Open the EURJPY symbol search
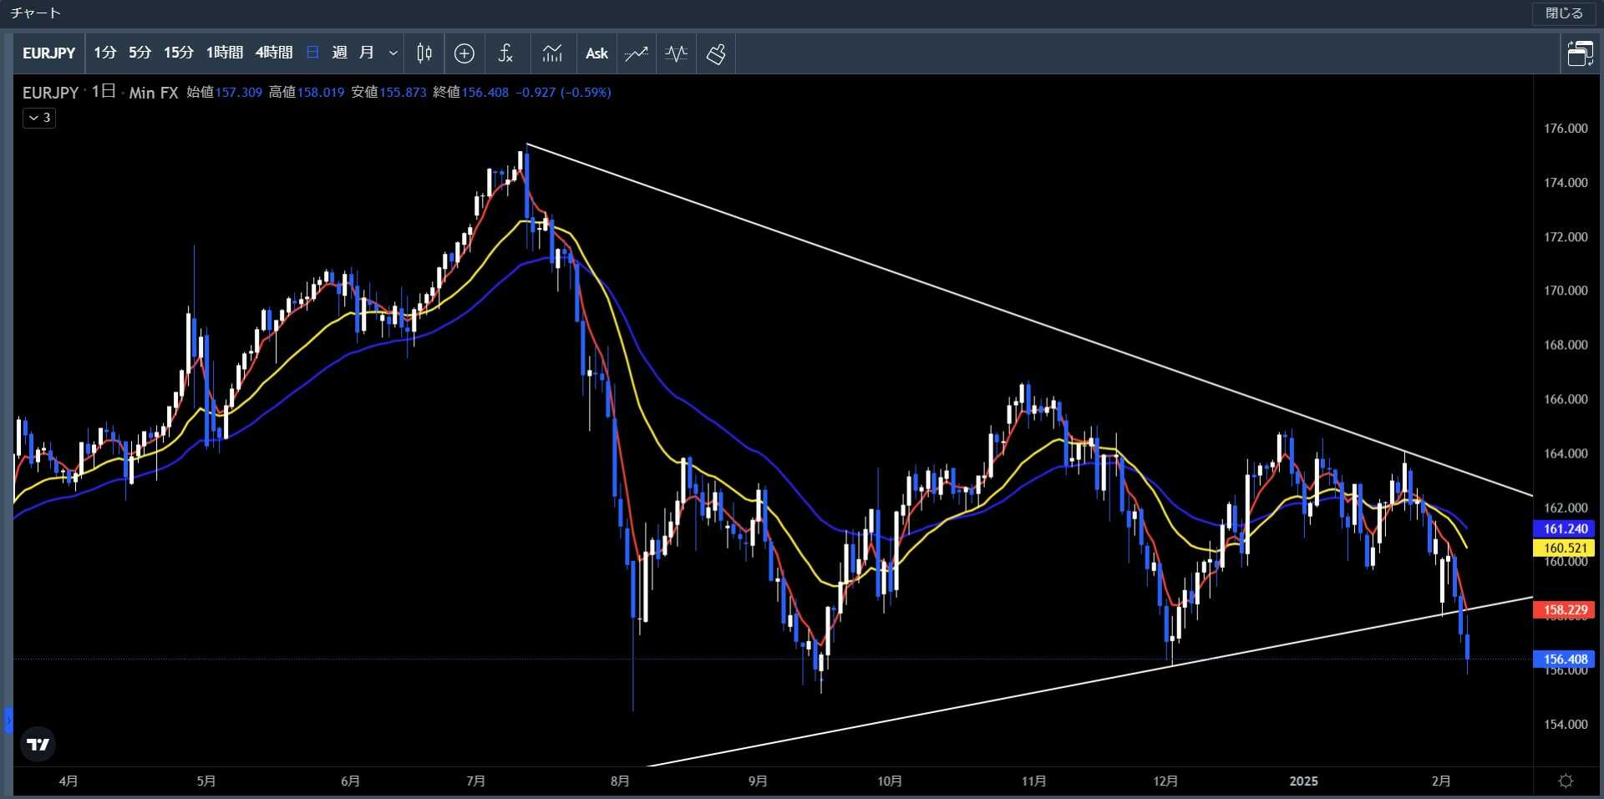1604x799 pixels. point(48,53)
